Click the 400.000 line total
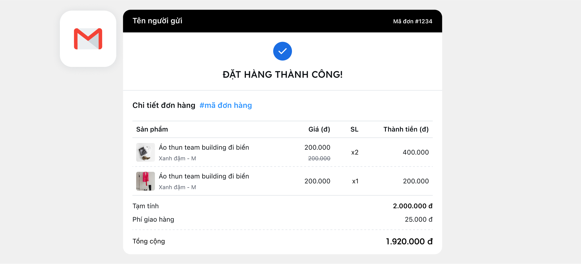This screenshot has height=264, width=581. [x=416, y=152]
